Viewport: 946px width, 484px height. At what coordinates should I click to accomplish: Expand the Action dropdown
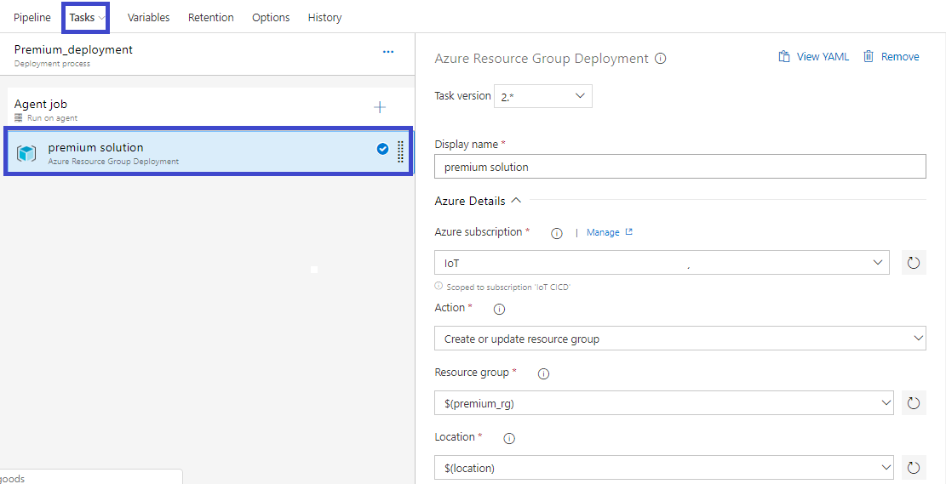point(679,339)
